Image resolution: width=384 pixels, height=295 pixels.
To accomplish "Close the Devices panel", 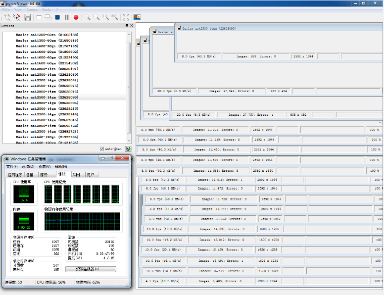I will point(132,25).
